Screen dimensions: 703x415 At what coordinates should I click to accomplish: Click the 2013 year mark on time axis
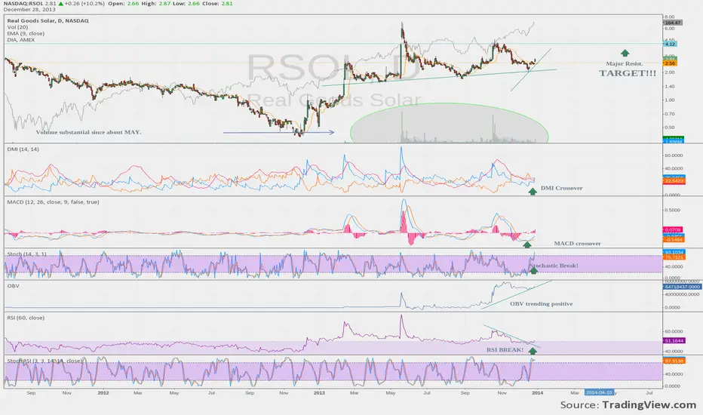(x=319, y=392)
